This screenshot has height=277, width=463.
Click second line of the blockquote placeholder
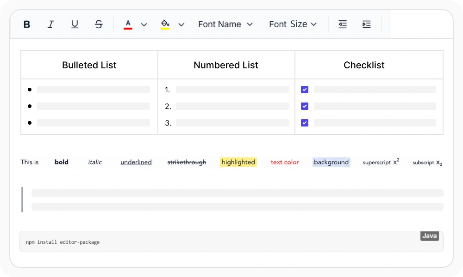238,207
